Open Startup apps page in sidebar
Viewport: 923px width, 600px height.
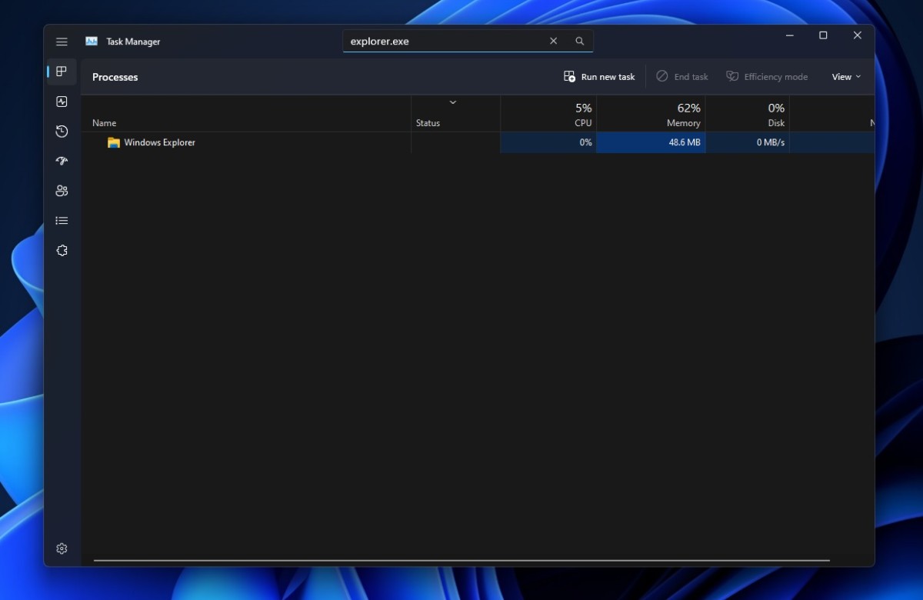pos(62,161)
